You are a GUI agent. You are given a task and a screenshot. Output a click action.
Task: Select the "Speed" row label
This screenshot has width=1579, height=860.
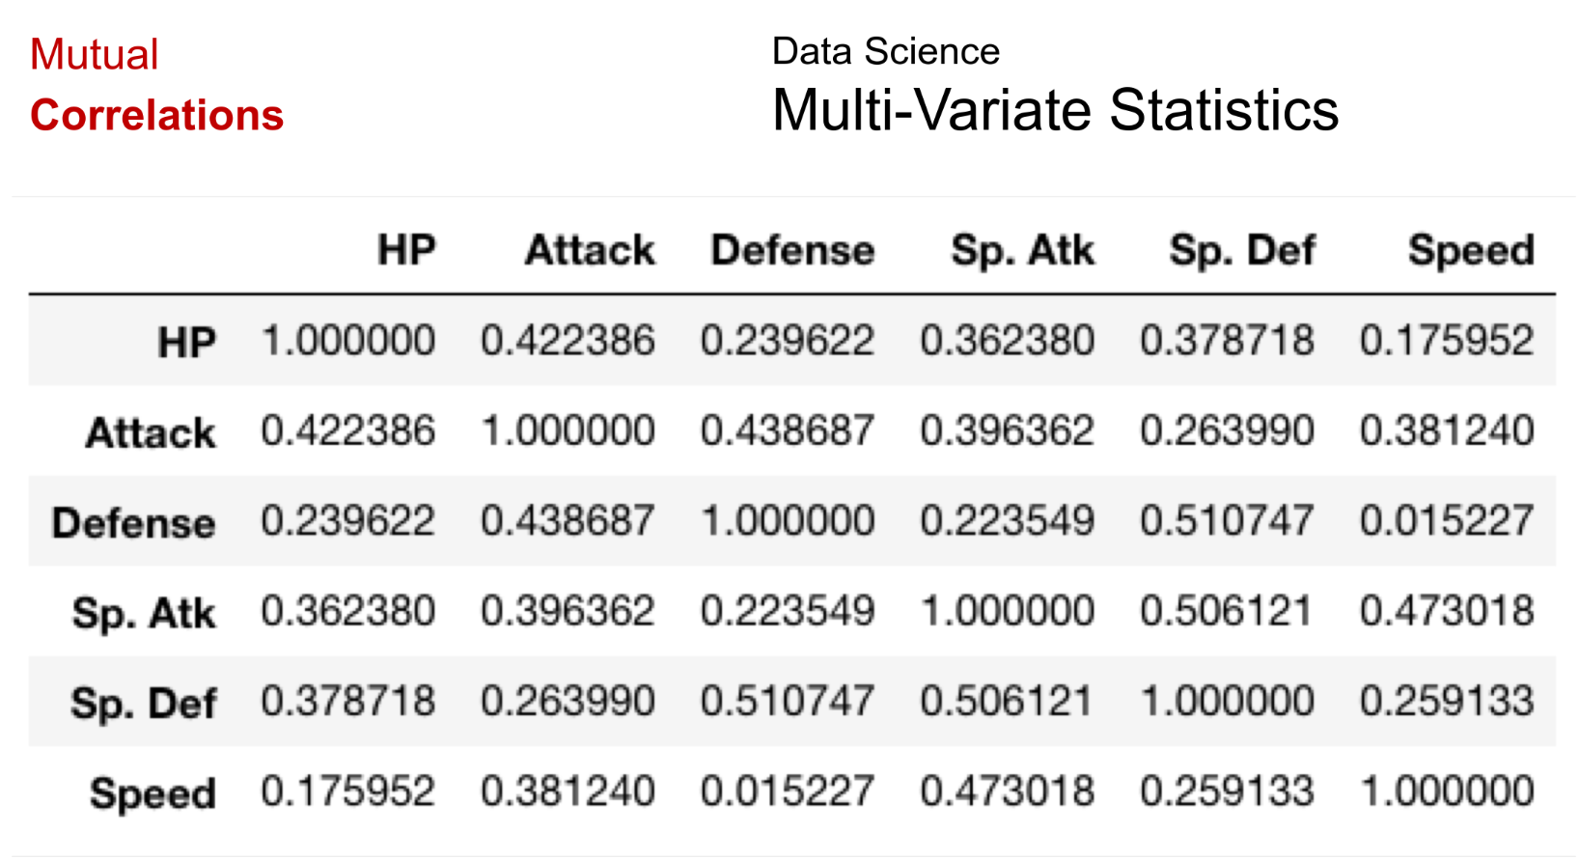pos(152,793)
